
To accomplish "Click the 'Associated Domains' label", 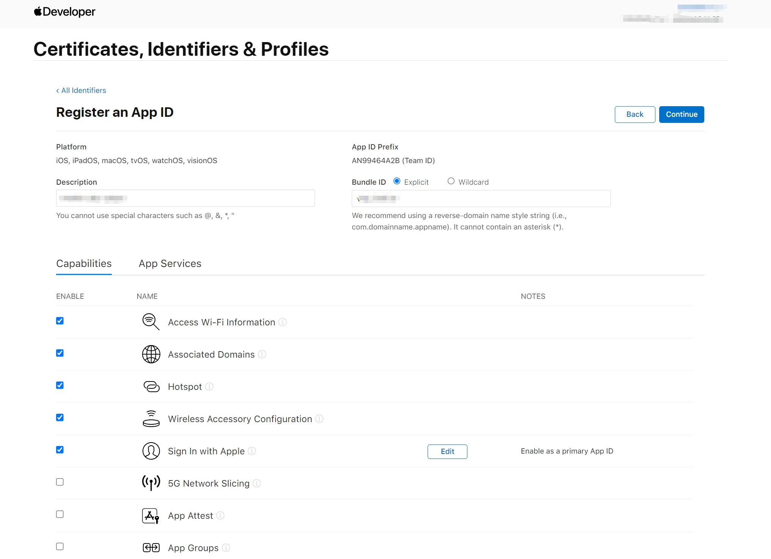I will point(211,355).
